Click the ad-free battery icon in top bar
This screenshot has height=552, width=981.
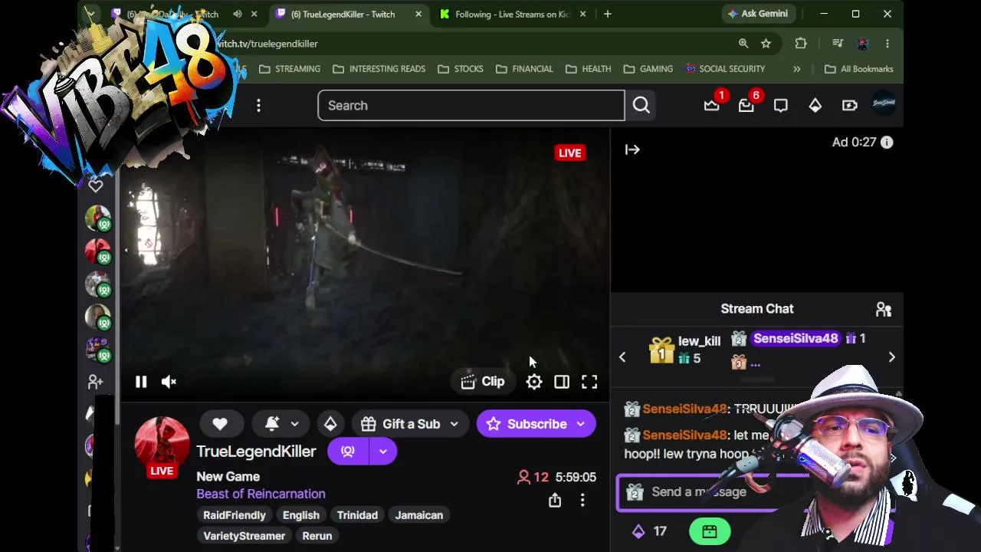pos(850,105)
